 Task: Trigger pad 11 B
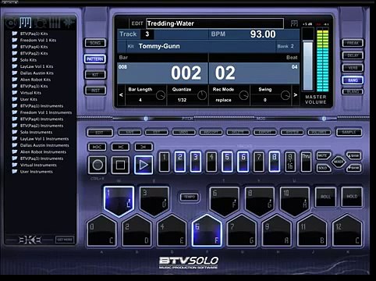[312, 231]
